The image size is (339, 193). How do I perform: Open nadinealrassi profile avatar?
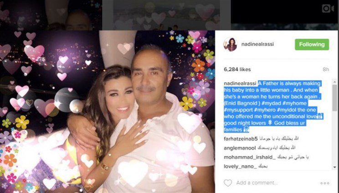[230, 44]
